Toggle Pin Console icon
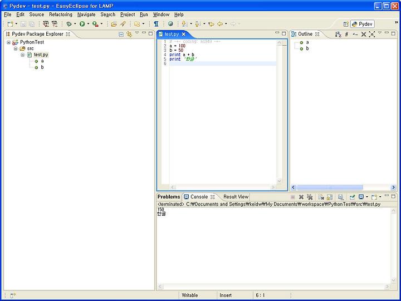The image size is (401, 301). (x=353, y=197)
